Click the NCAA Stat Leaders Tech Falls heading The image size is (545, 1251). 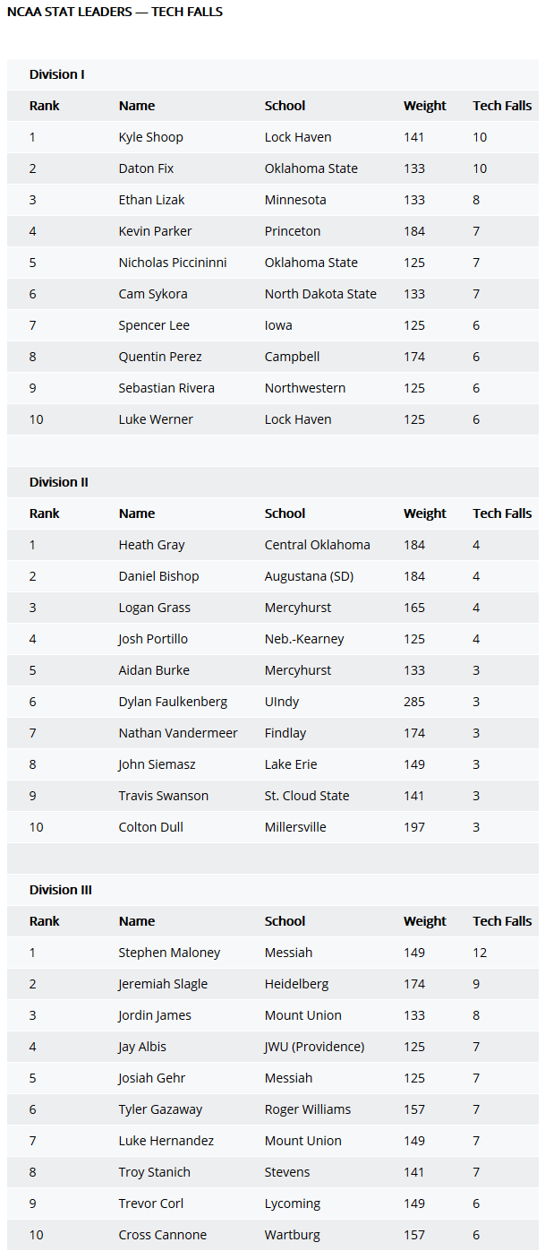tap(115, 12)
